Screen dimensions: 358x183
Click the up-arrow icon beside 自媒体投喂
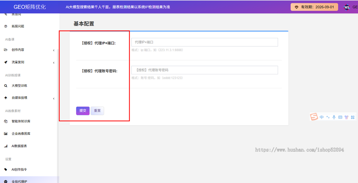[6, 98]
